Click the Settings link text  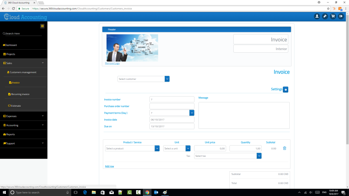point(276,89)
